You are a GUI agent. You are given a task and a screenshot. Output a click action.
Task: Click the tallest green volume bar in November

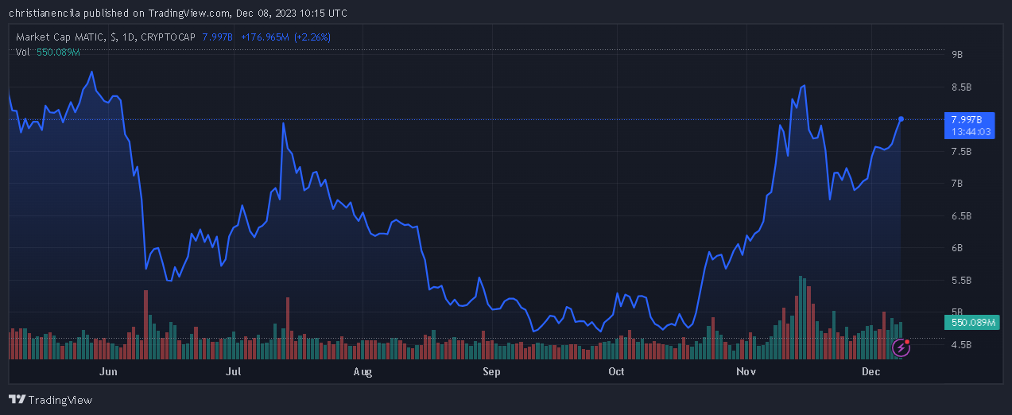800,318
